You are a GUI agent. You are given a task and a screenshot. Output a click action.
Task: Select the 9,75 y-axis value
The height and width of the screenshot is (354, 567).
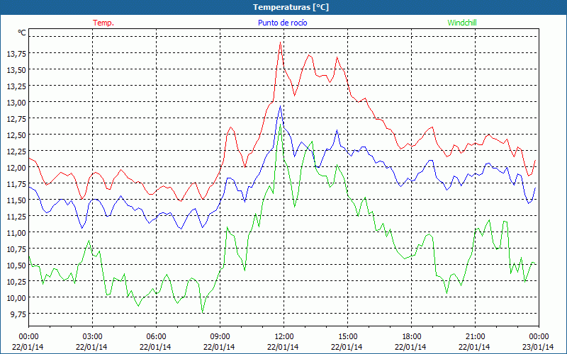pyautogui.click(x=18, y=314)
